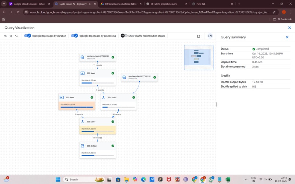Viewport: 295px width, 184px height.
Task: Click the Completed status value
Action: [261, 49]
